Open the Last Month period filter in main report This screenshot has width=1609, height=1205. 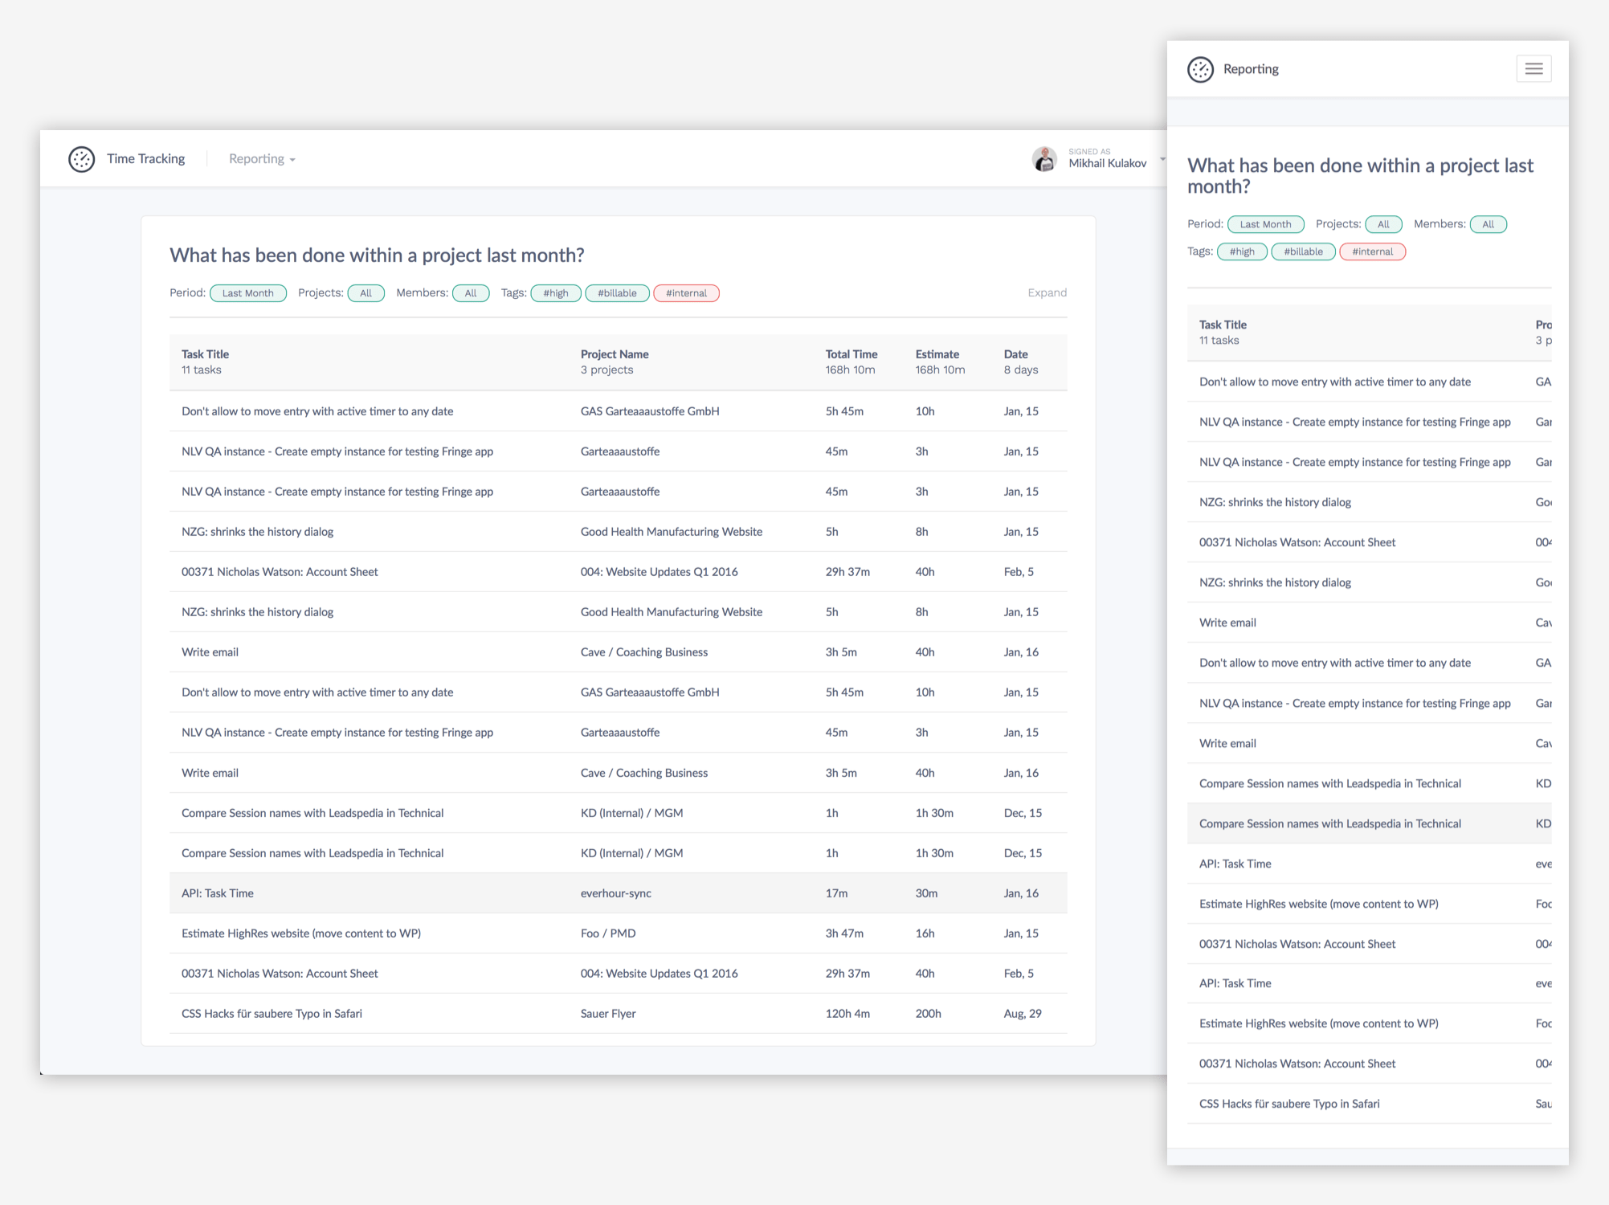247,293
